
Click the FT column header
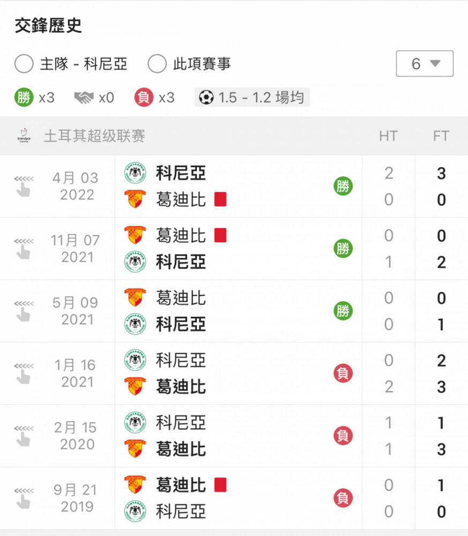tap(441, 136)
